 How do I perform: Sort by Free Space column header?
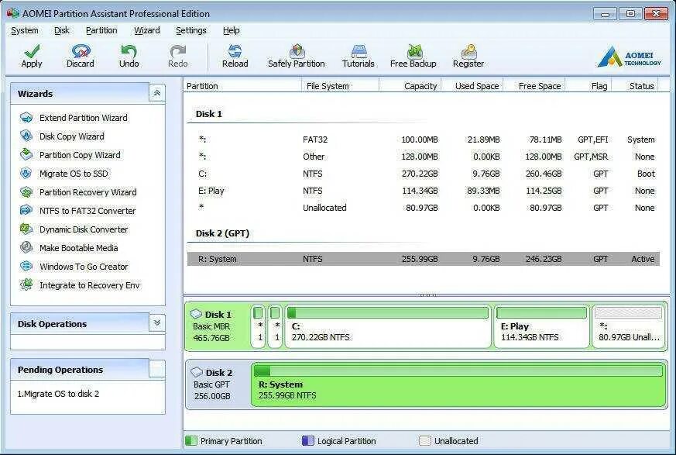534,86
